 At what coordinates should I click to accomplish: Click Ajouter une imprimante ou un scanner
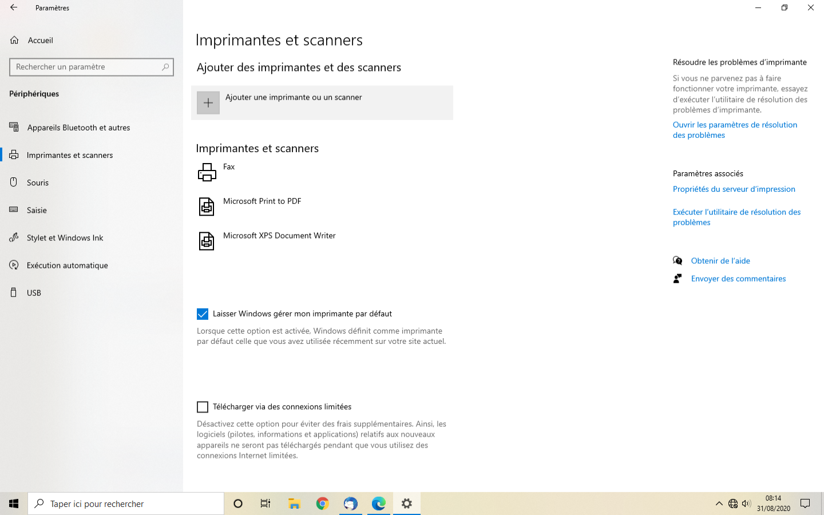322,103
